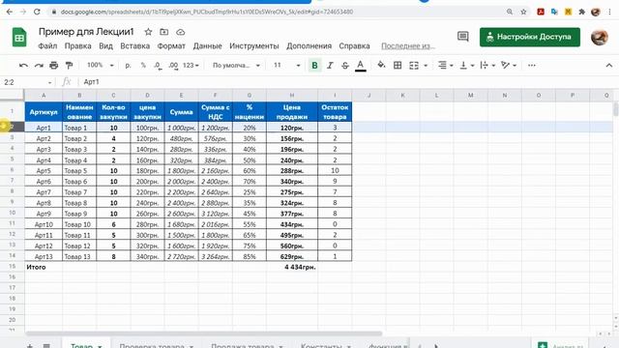The image size is (619, 348).
Task: Open the browser extensions puzzle icon
Action: pos(581,12)
